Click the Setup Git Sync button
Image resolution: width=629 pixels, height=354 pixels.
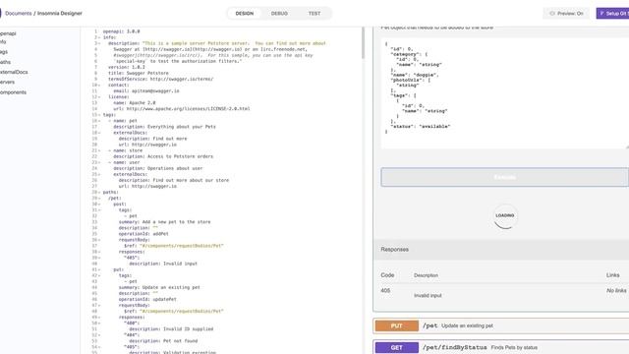click(612, 13)
